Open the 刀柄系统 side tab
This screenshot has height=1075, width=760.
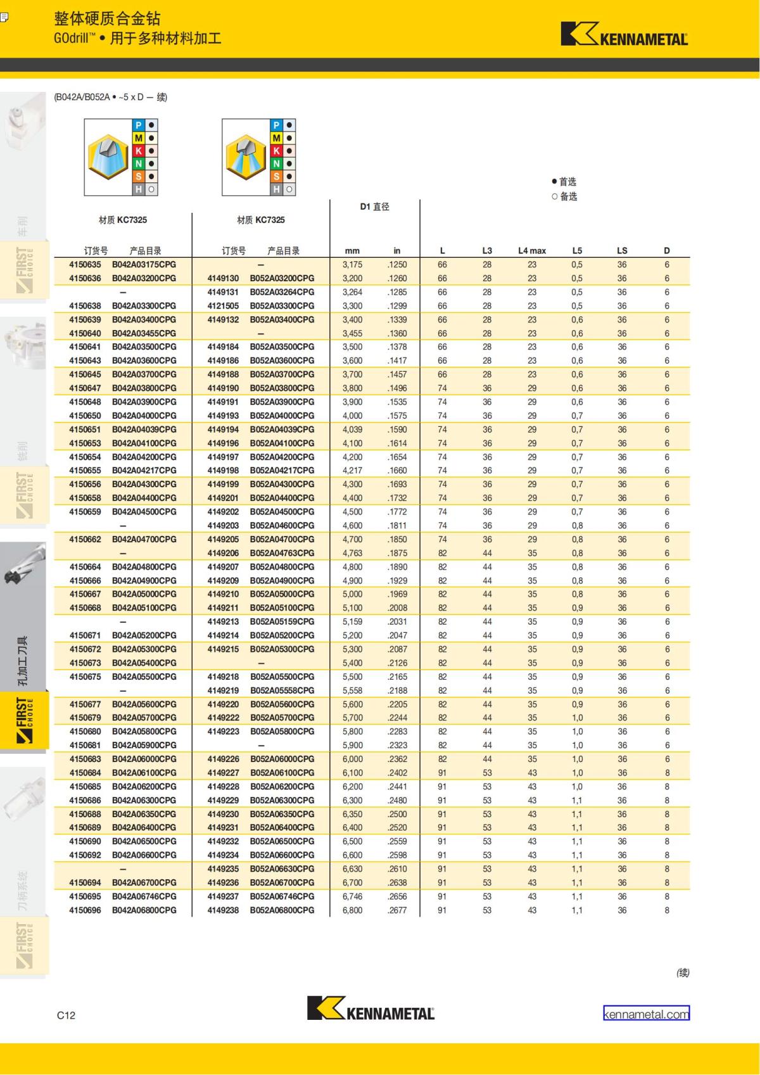23,891
